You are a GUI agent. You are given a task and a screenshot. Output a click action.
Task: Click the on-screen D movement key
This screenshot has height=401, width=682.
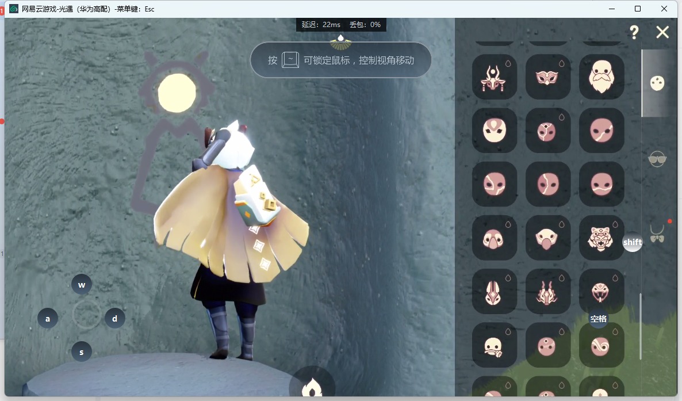point(115,319)
